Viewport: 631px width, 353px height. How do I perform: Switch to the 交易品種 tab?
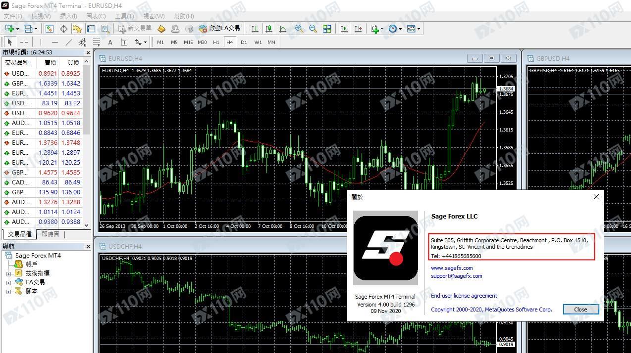pos(20,234)
